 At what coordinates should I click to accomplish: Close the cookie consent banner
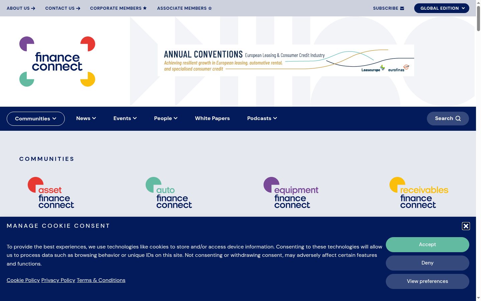click(466, 226)
